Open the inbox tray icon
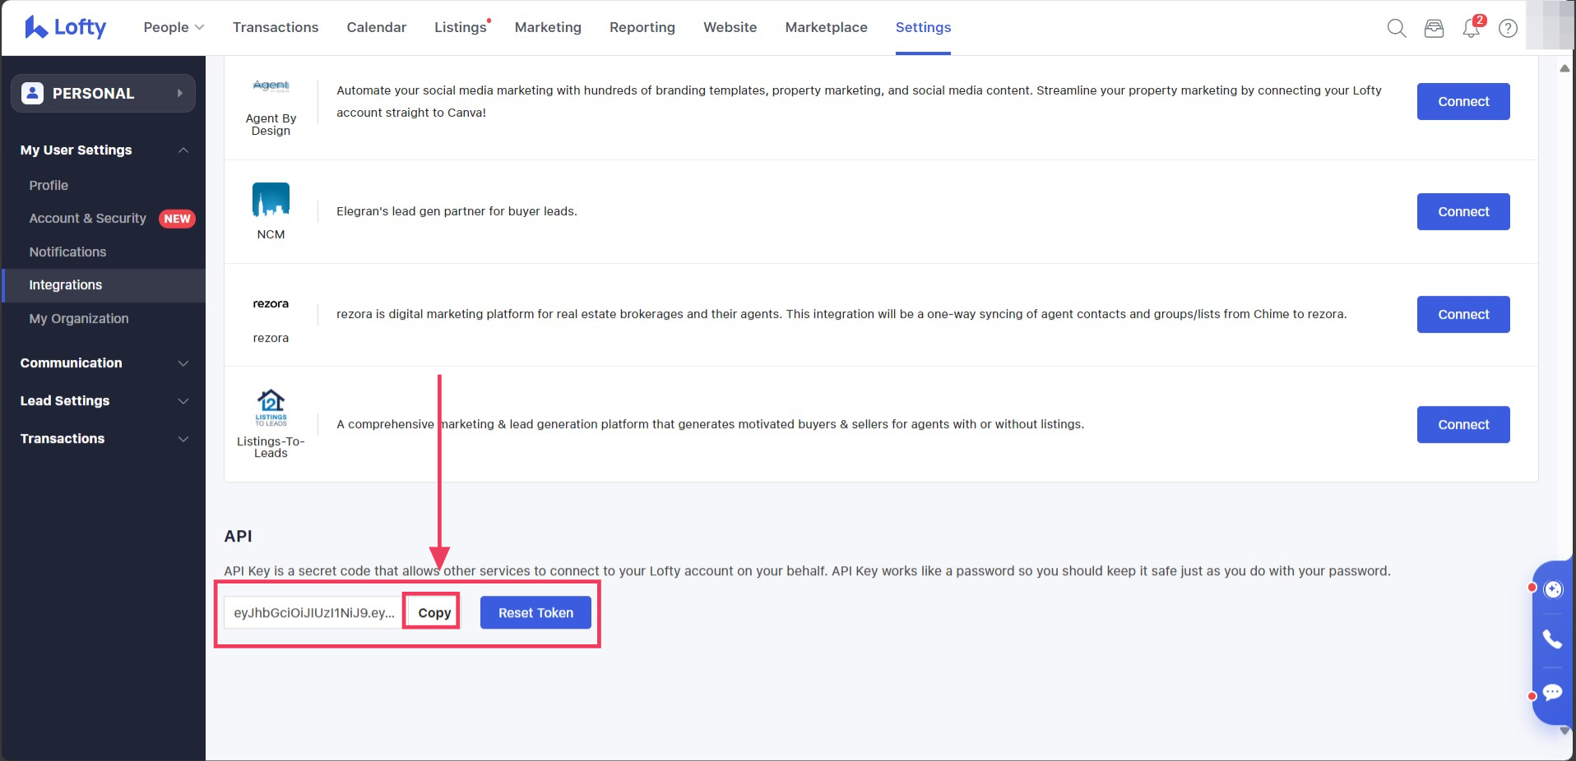This screenshot has height=761, width=1576. pyautogui.click(x=1434, y=28)
